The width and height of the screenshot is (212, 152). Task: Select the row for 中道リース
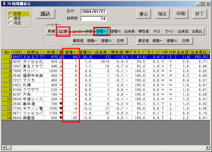click(106, 99)
